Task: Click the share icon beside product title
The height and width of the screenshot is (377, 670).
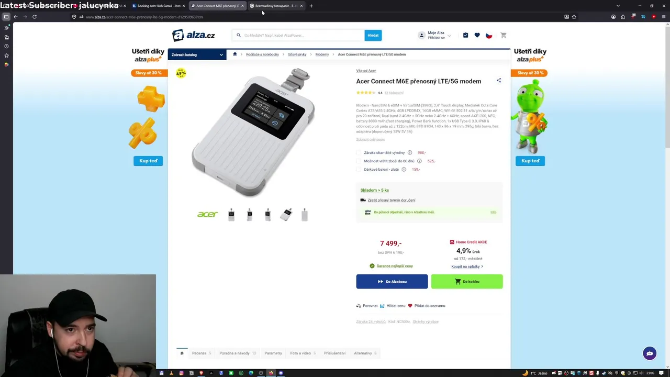Action: tap(499, 81)
